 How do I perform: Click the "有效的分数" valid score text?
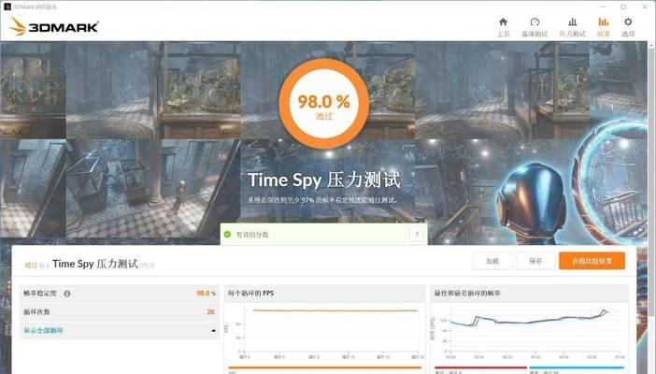tap(252, 235)
